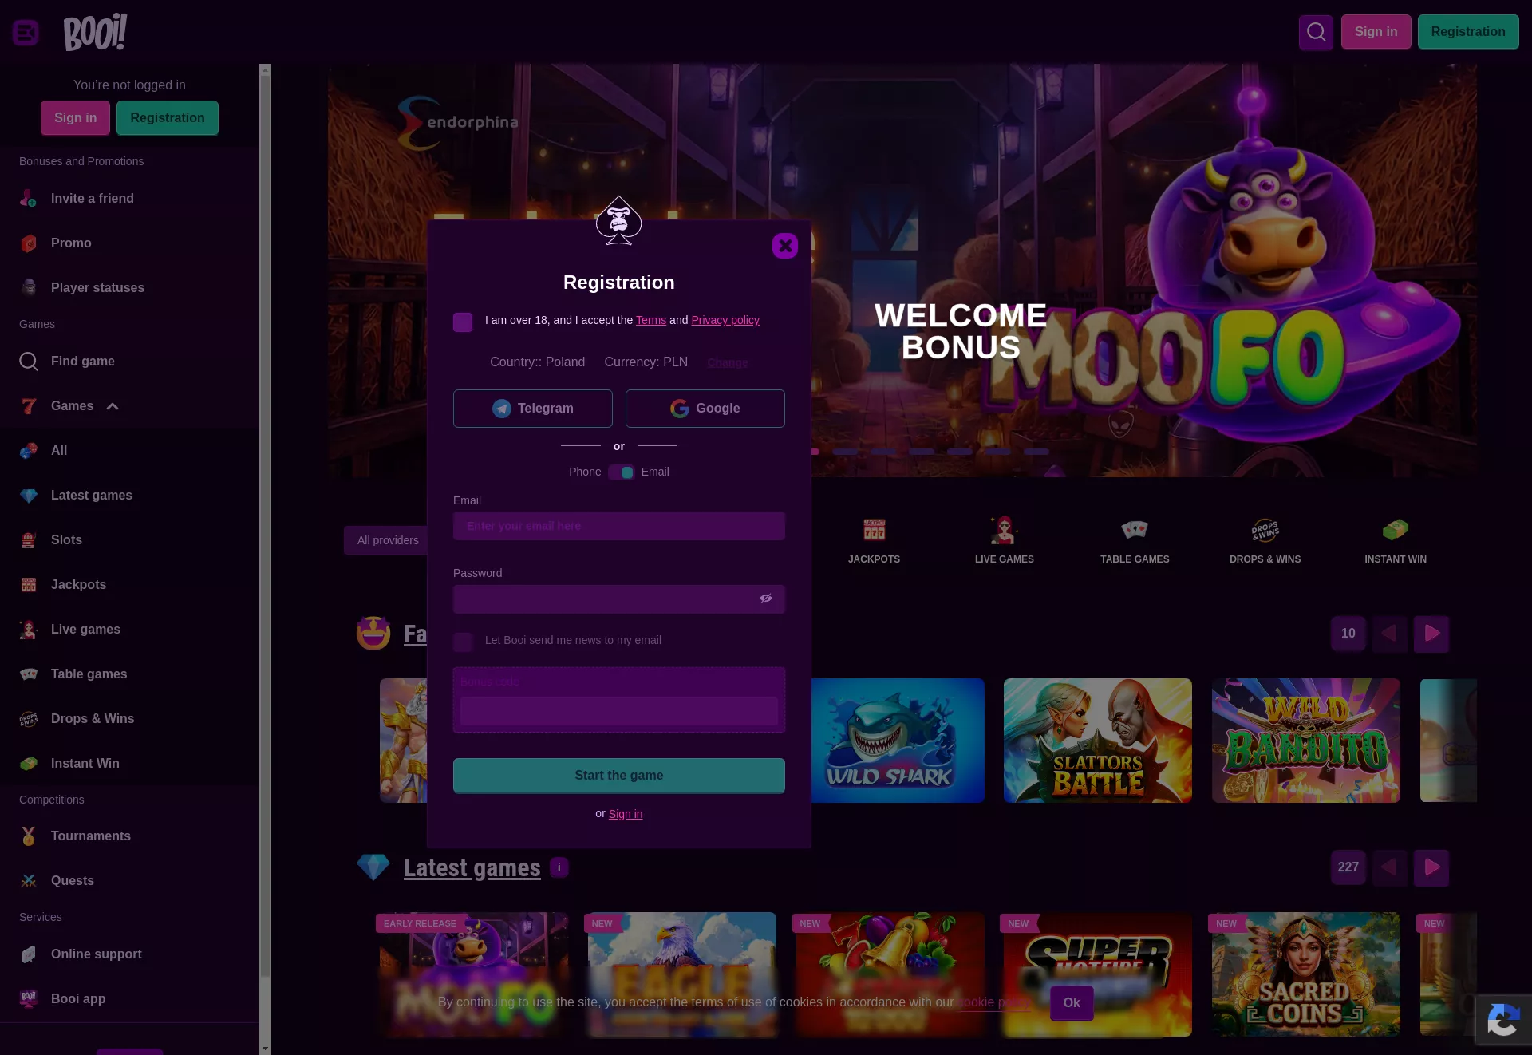Click the Jackpots sidebar icon
Image resolution: width=1532 pixels, height=1055 pixels.
pyautogui.click(x=29, y=585)
